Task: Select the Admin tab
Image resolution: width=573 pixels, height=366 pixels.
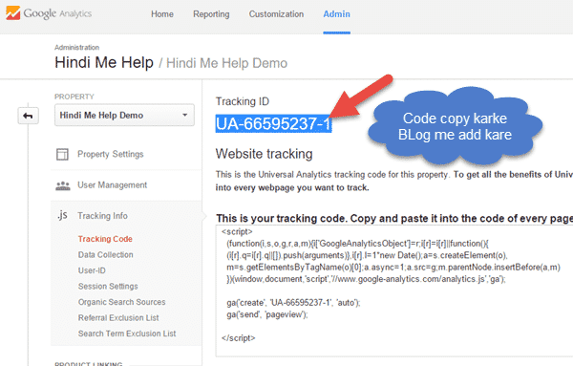Action: (336, 14)
